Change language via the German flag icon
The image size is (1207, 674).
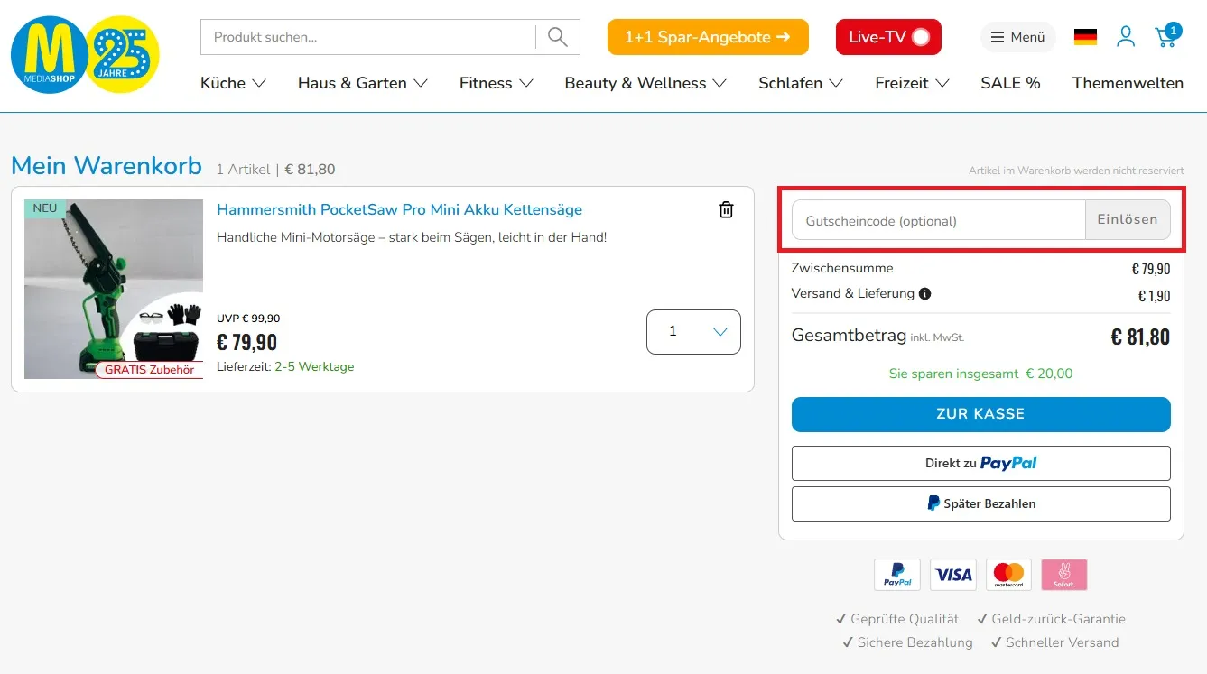click(1084, 36)
